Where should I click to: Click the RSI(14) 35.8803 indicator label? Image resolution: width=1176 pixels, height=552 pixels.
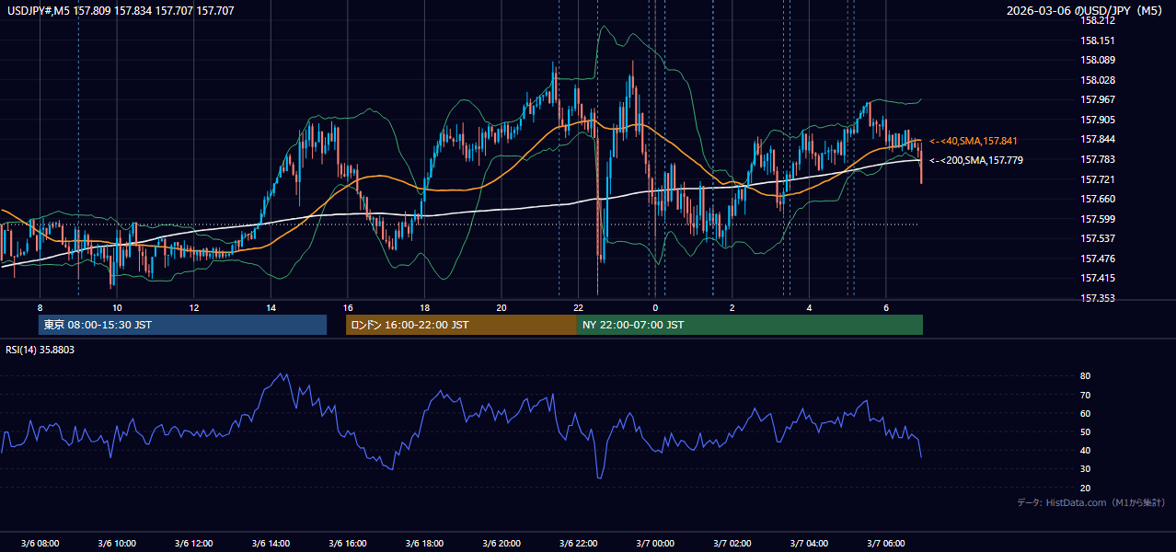[x=40, y=350]
